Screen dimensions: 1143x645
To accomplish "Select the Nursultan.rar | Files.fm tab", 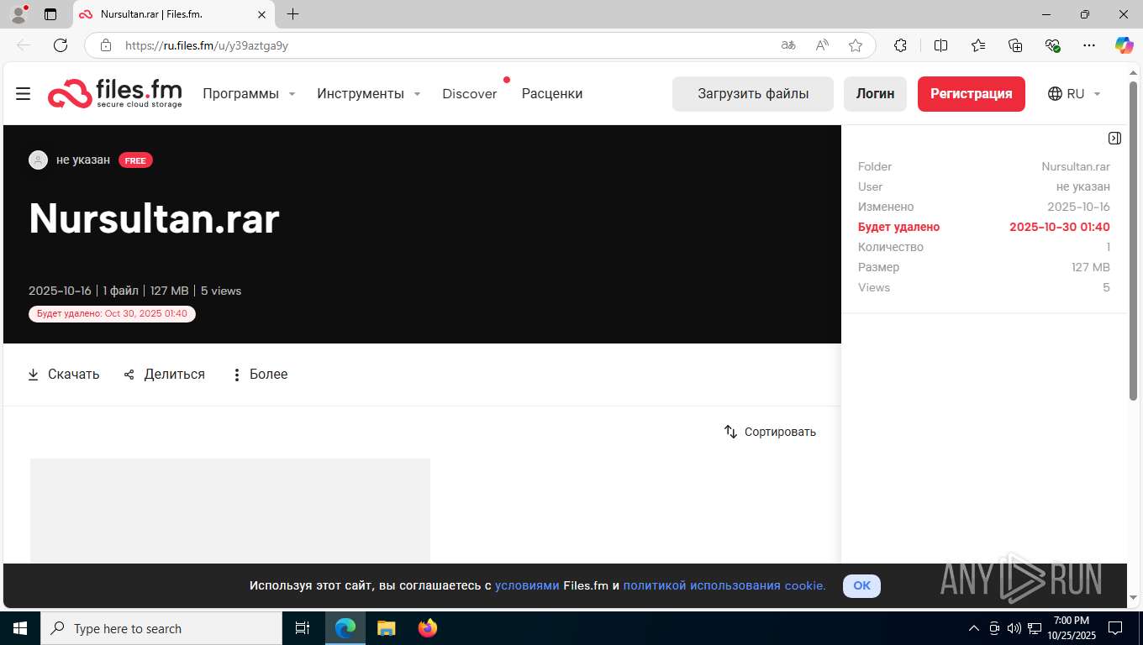I will (x=173, y=14).
